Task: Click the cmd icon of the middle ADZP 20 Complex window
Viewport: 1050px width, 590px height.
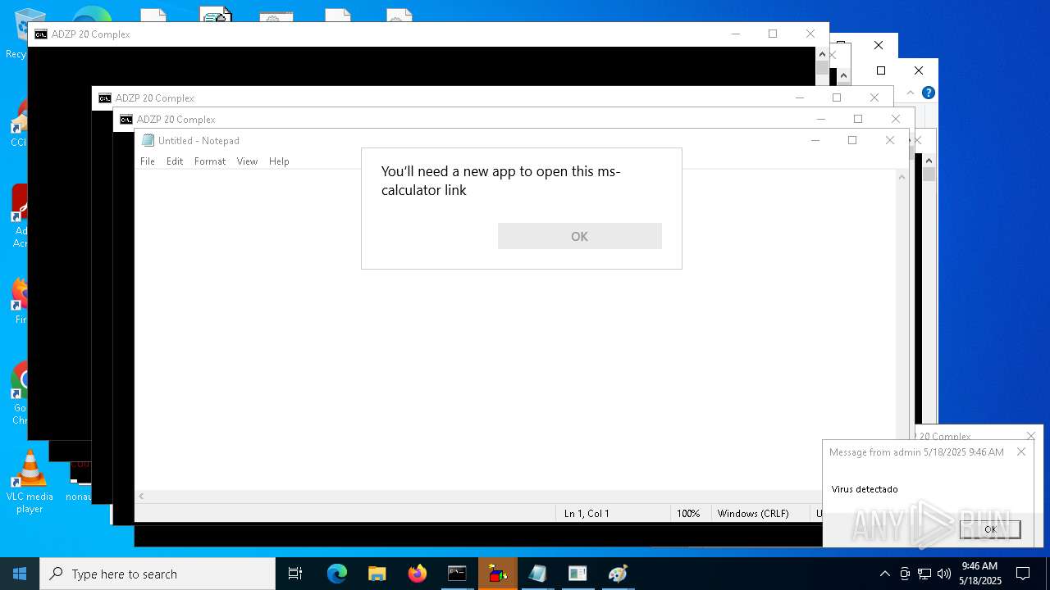Action: click(x=105, y=98)
